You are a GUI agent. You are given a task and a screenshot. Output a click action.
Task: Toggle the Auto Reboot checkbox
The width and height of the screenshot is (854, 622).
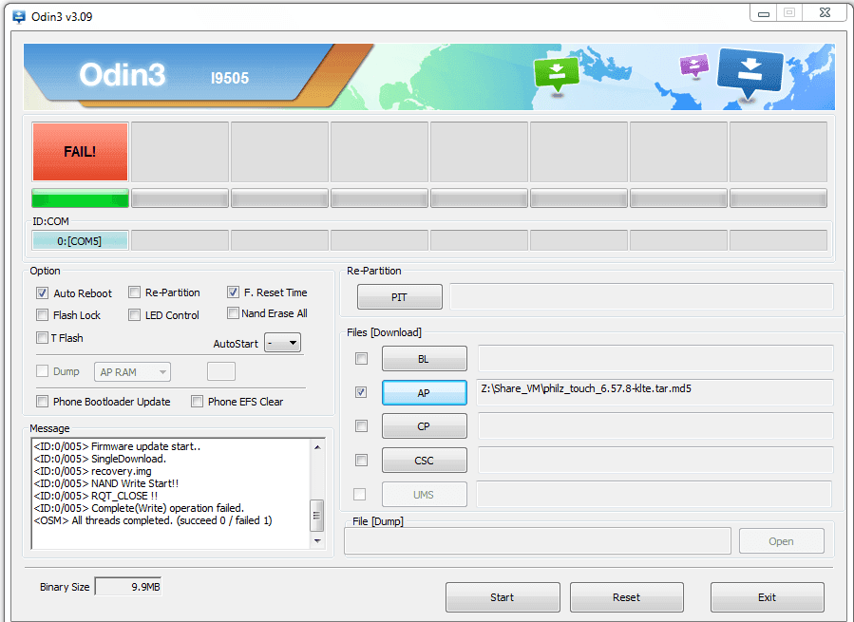pyautogui.click(x=42, y=293)
